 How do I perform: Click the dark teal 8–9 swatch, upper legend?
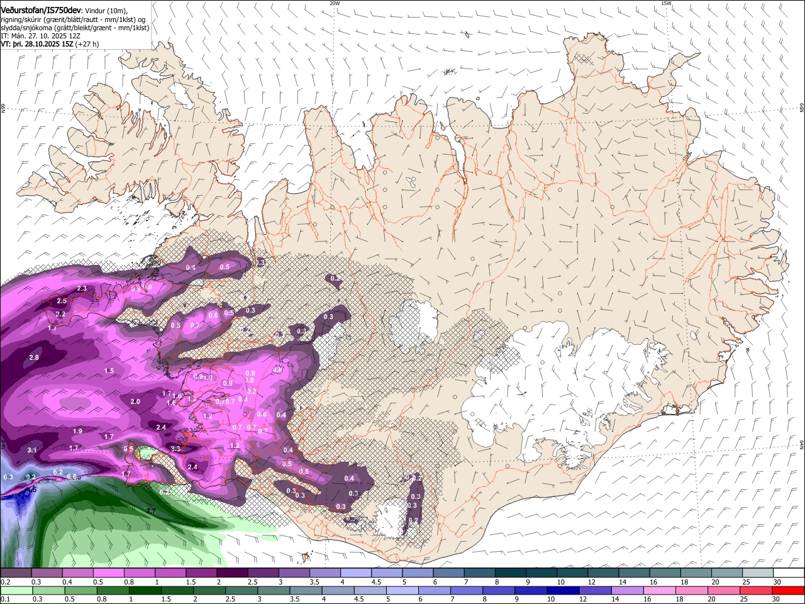tap(511, 573)
